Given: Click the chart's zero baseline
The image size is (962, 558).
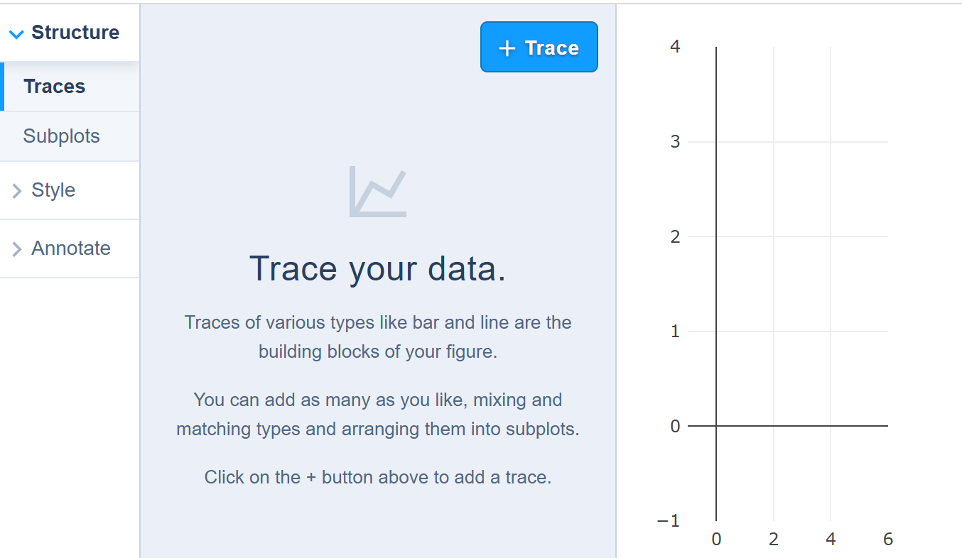Looking at the screenshot, I should tap(803, 426).
